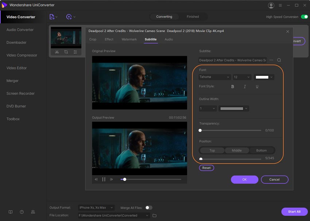Screen dimensions: 310x221
Task: Open the add DVD/load disc icon
Action: click(x=69, y=17)
